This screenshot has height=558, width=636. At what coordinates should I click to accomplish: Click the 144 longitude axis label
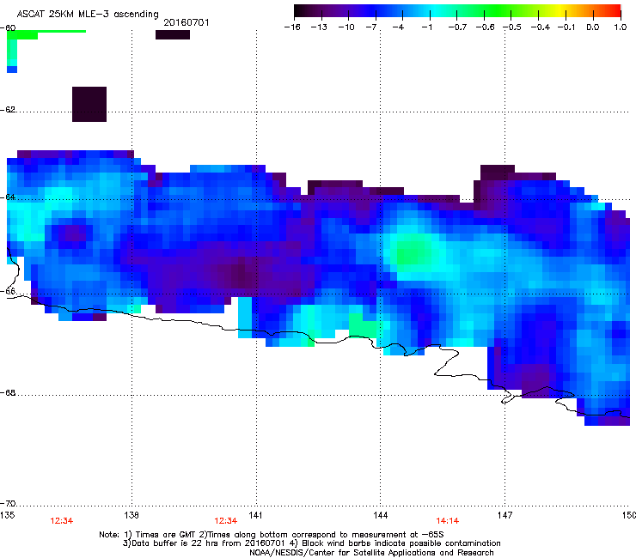[380, 515]
